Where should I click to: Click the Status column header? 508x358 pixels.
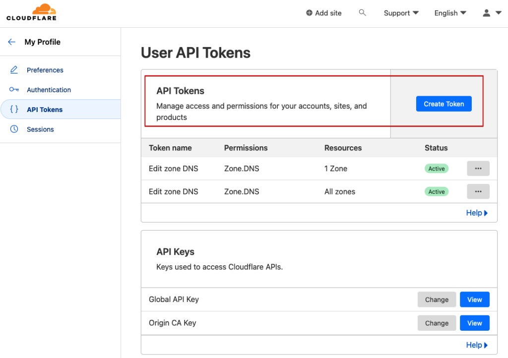436,148
